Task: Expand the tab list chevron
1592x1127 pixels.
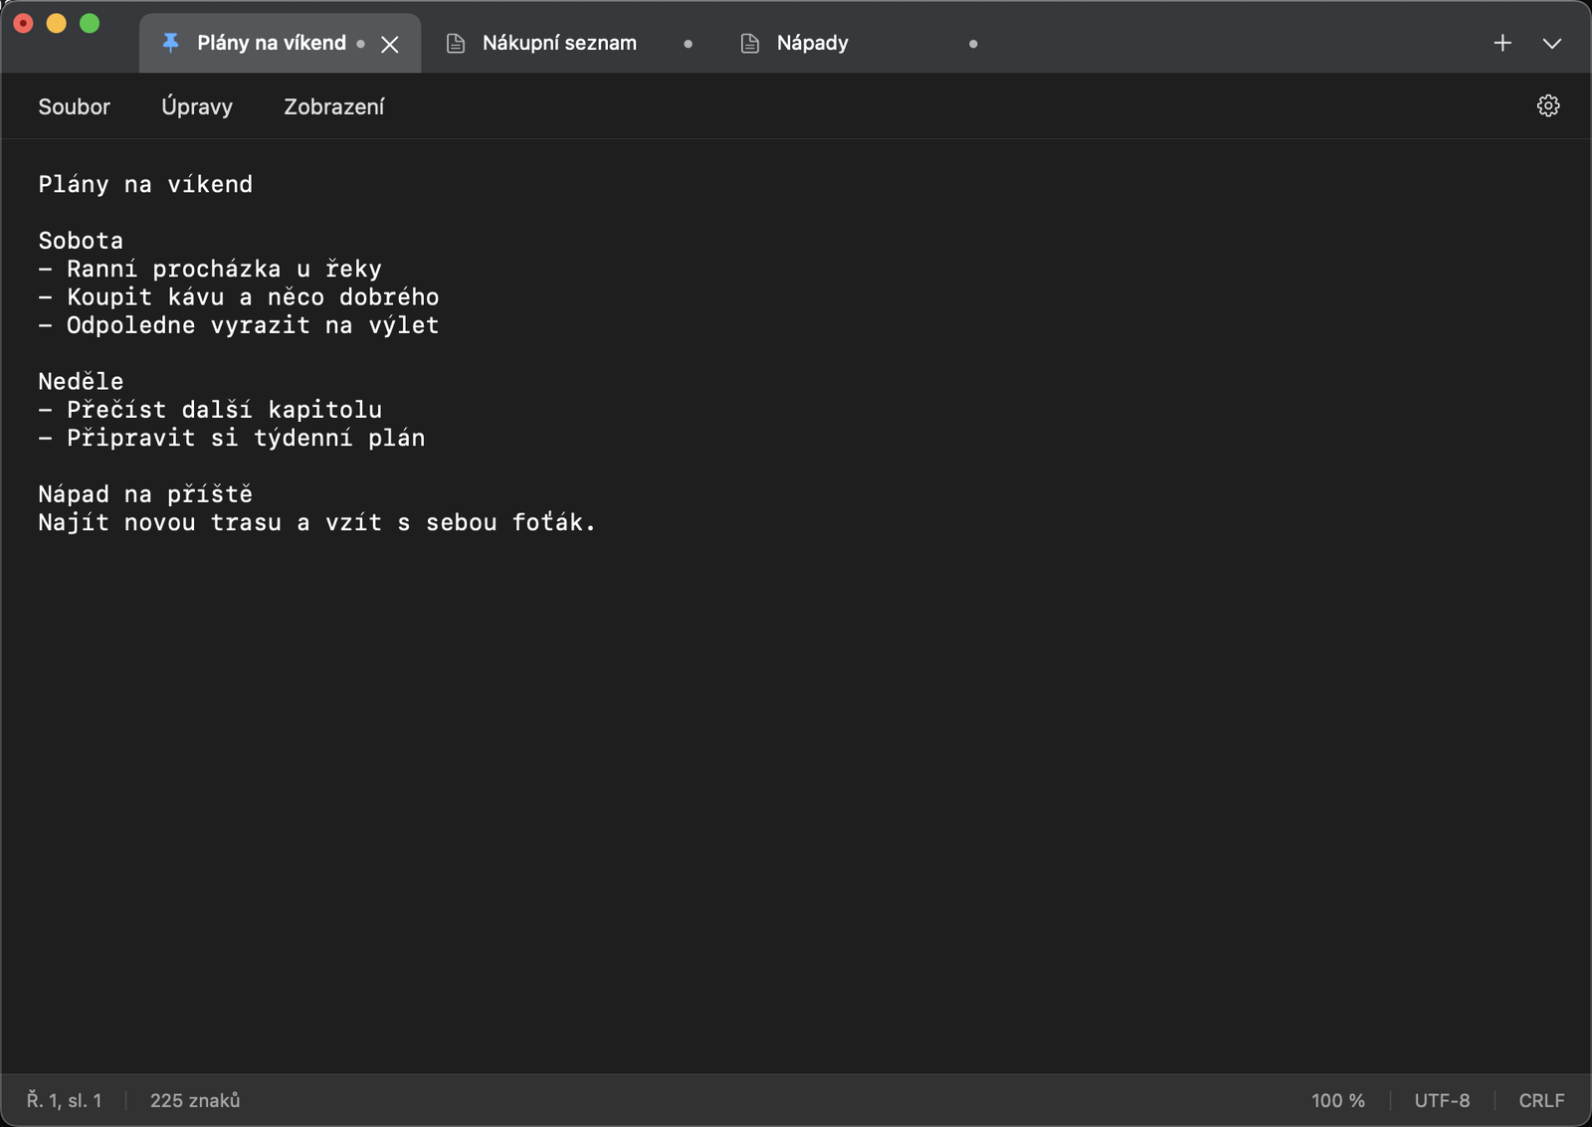Action: pos(1552,43)
